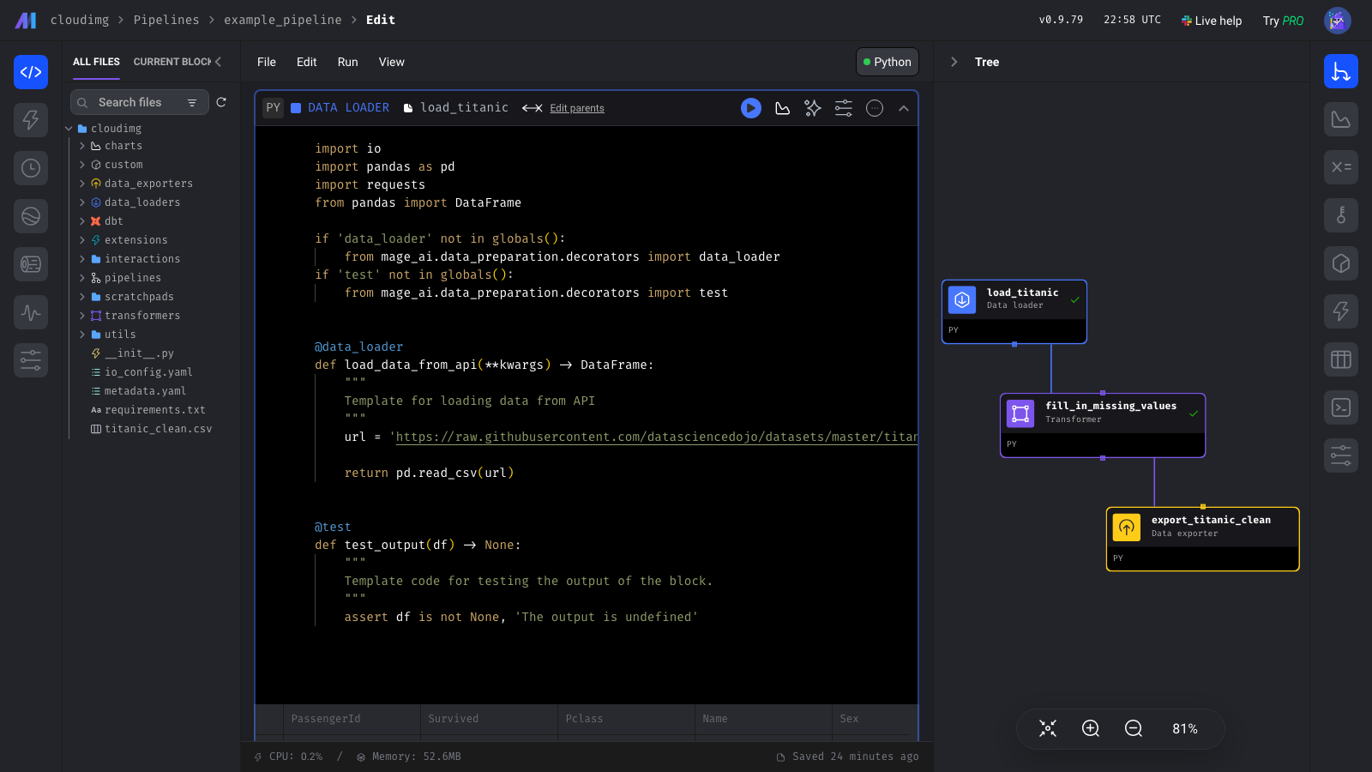Expand the charts folder
The image size is (1372, 772).
82,146
